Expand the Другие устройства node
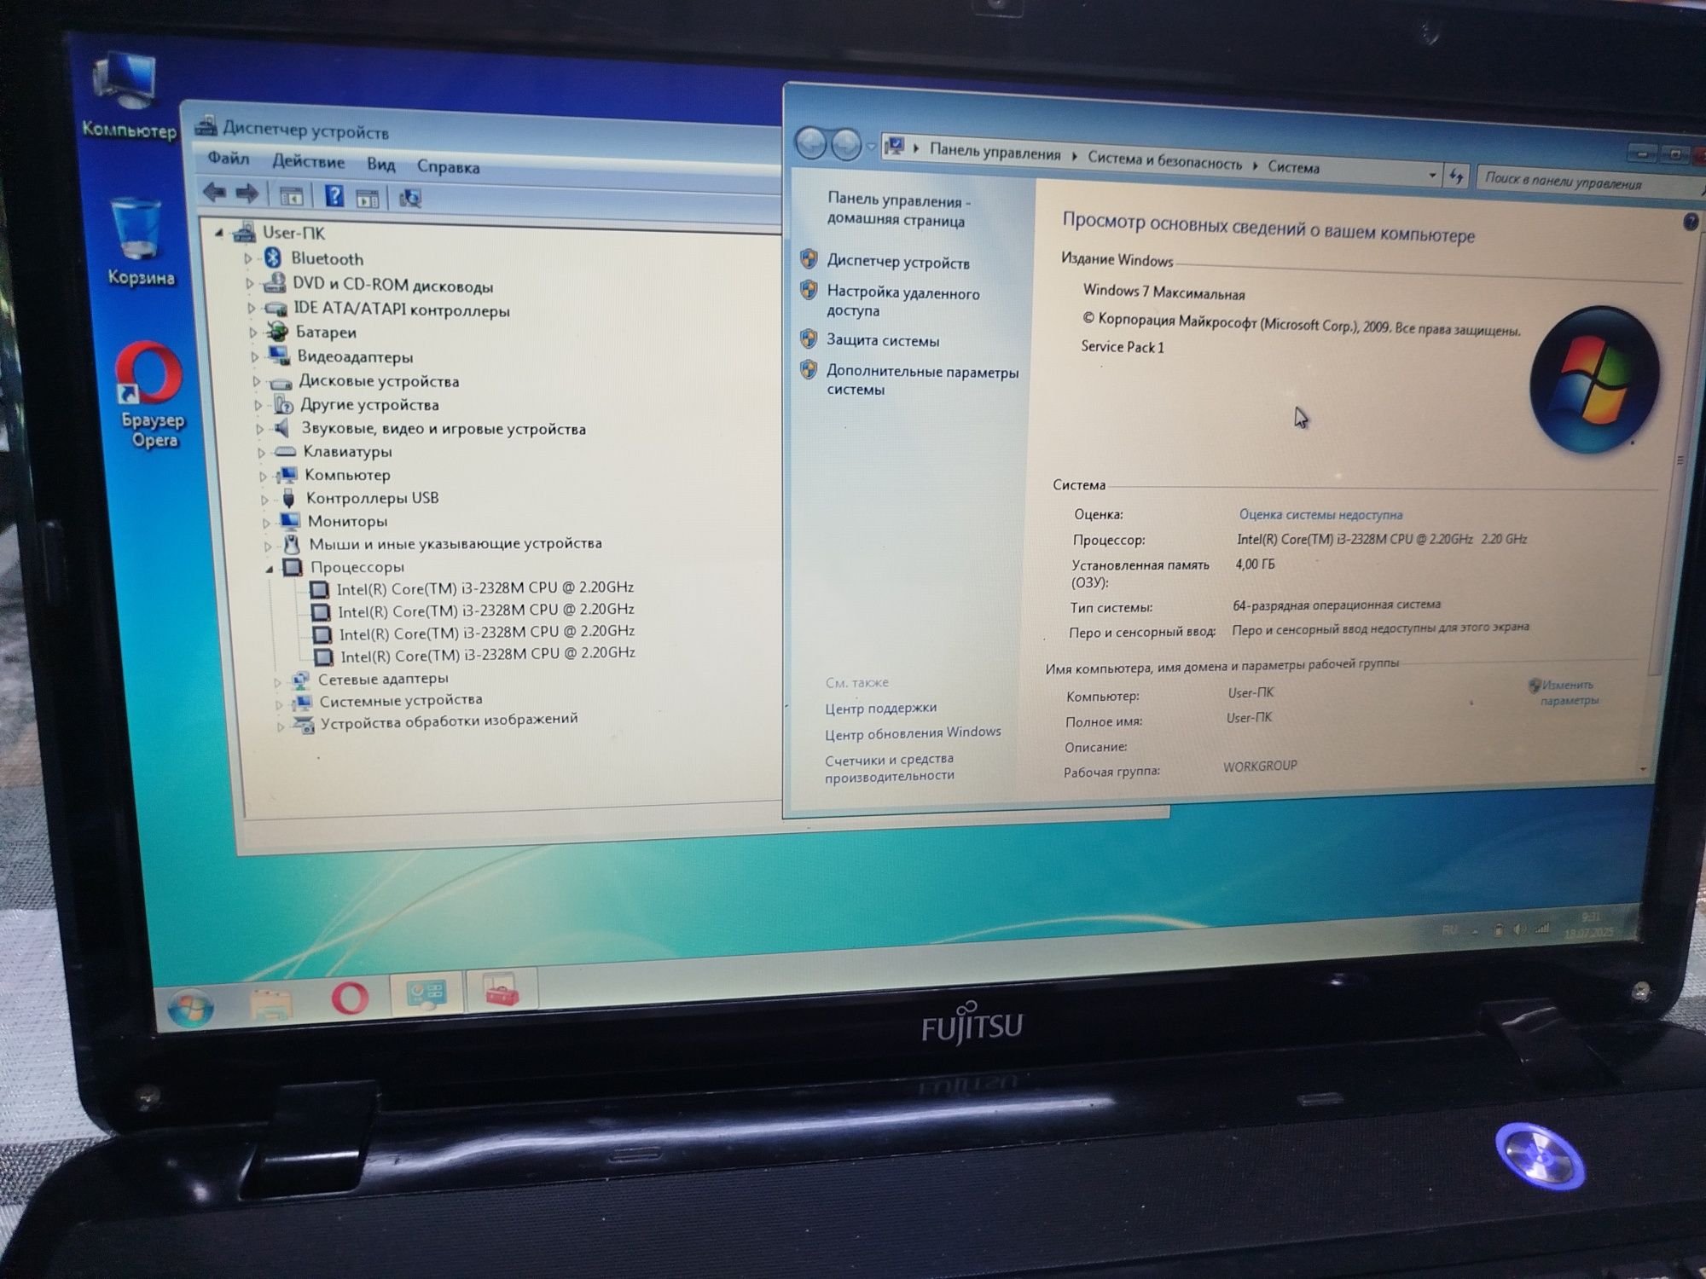 [258, 405]
